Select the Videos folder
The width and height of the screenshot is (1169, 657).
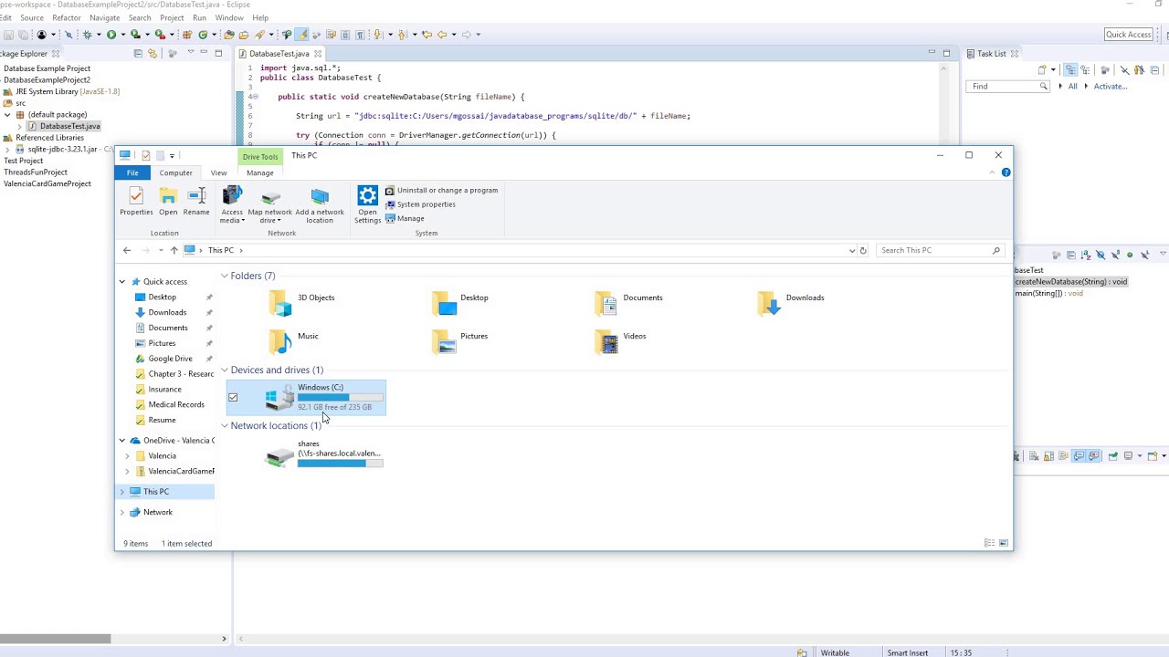pos(621,341)
